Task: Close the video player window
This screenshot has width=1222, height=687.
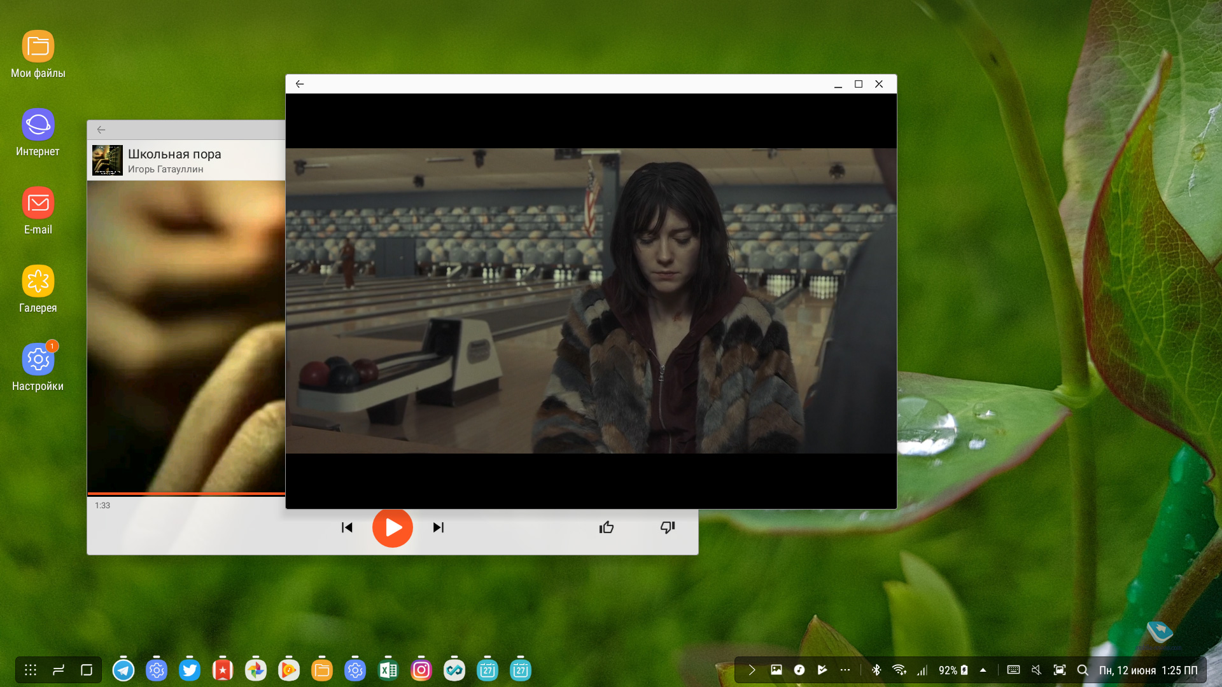Action: (x=879, y=84)
